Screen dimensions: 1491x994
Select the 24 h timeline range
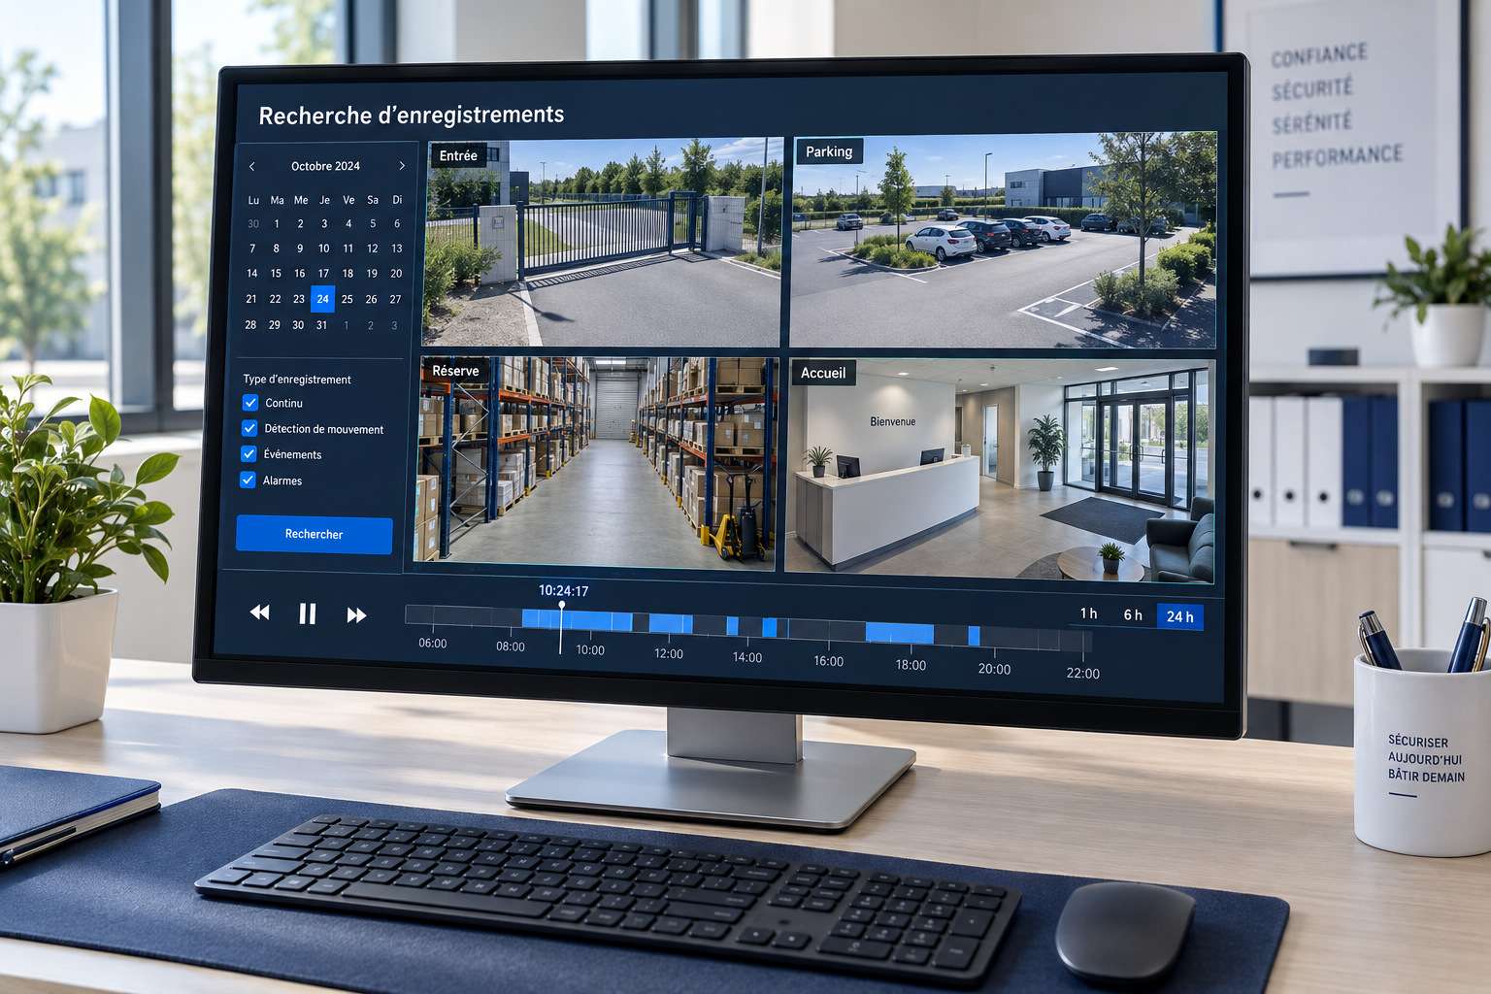pos(1180,616)
